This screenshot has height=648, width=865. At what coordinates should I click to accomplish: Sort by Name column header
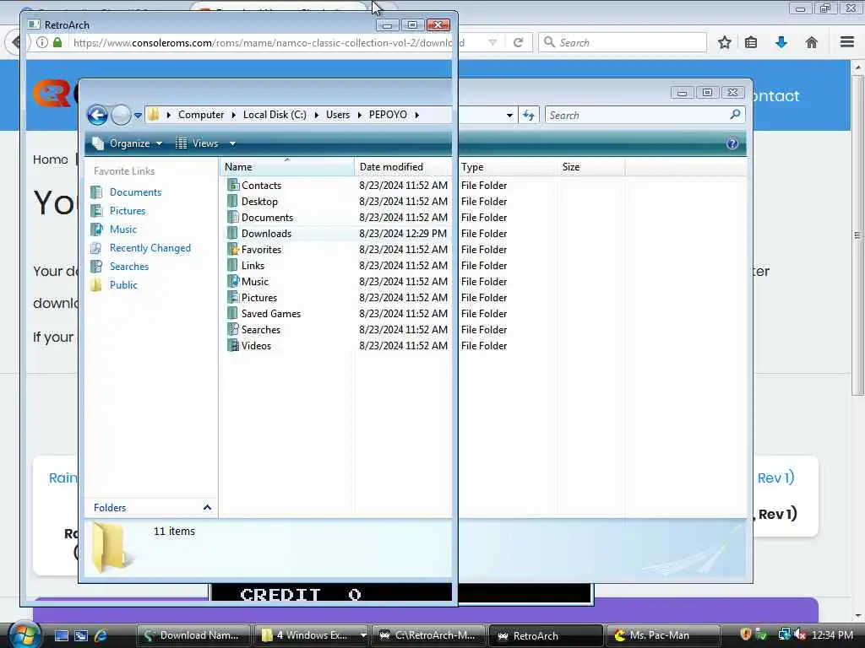[x=287, y=167]
